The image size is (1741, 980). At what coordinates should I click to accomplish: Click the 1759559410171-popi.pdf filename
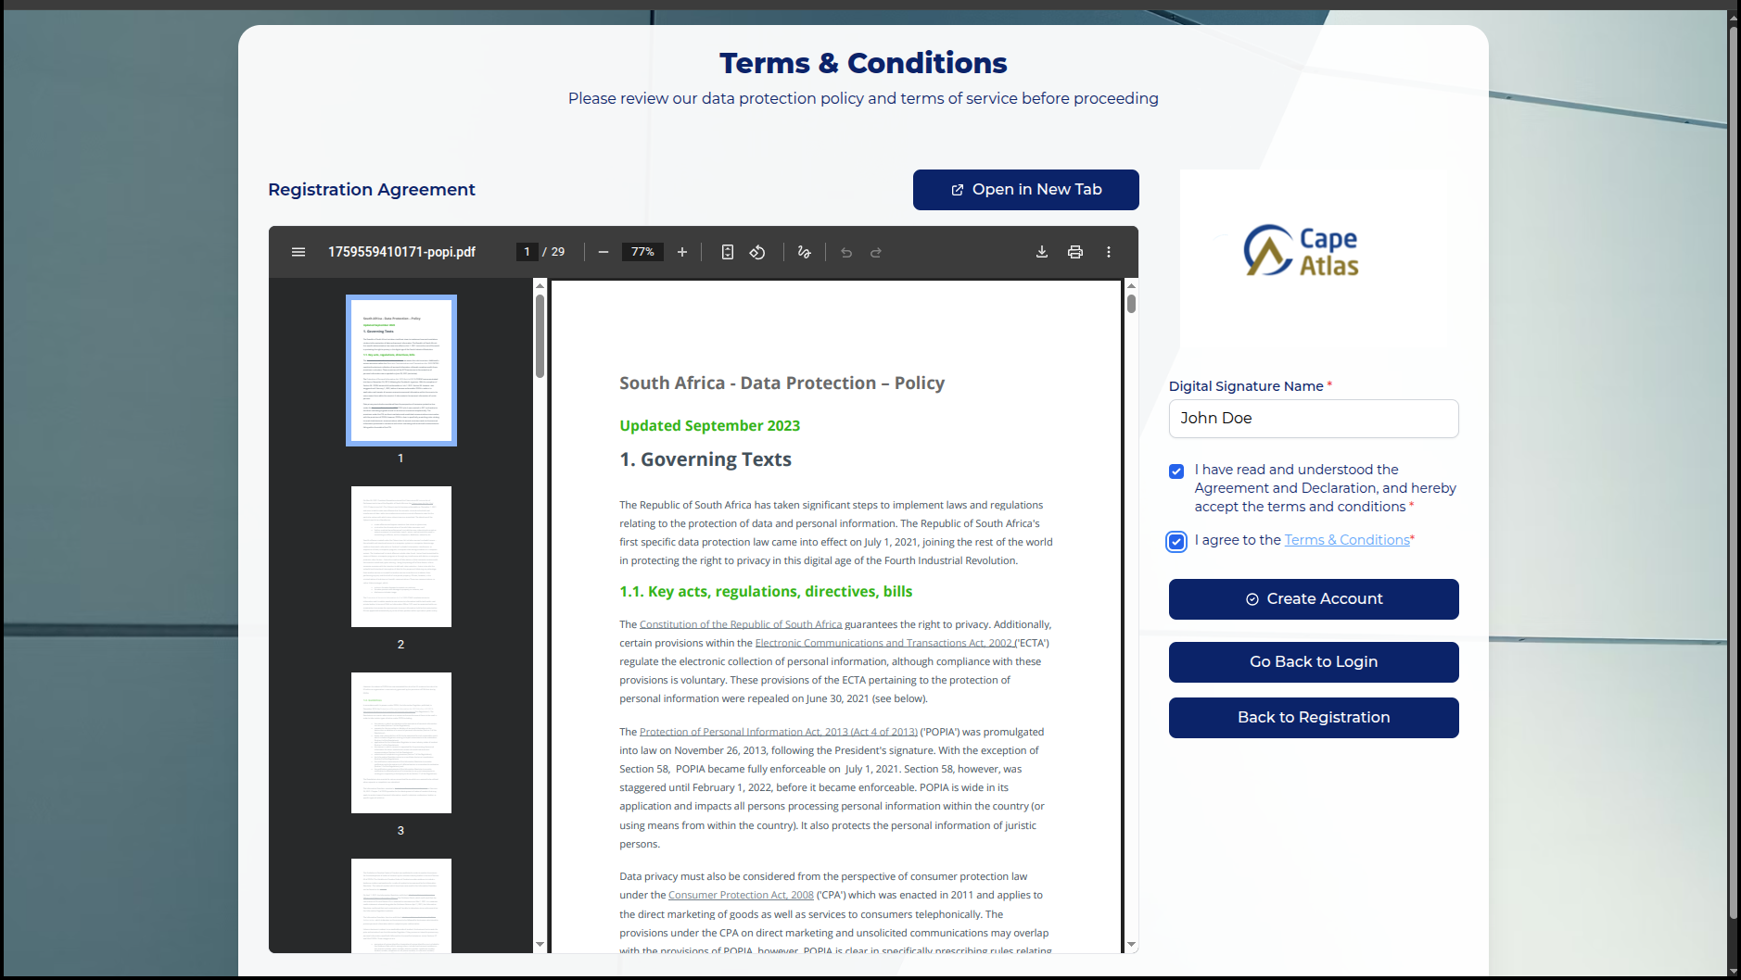pyautogui.click(x=401, y=252)
